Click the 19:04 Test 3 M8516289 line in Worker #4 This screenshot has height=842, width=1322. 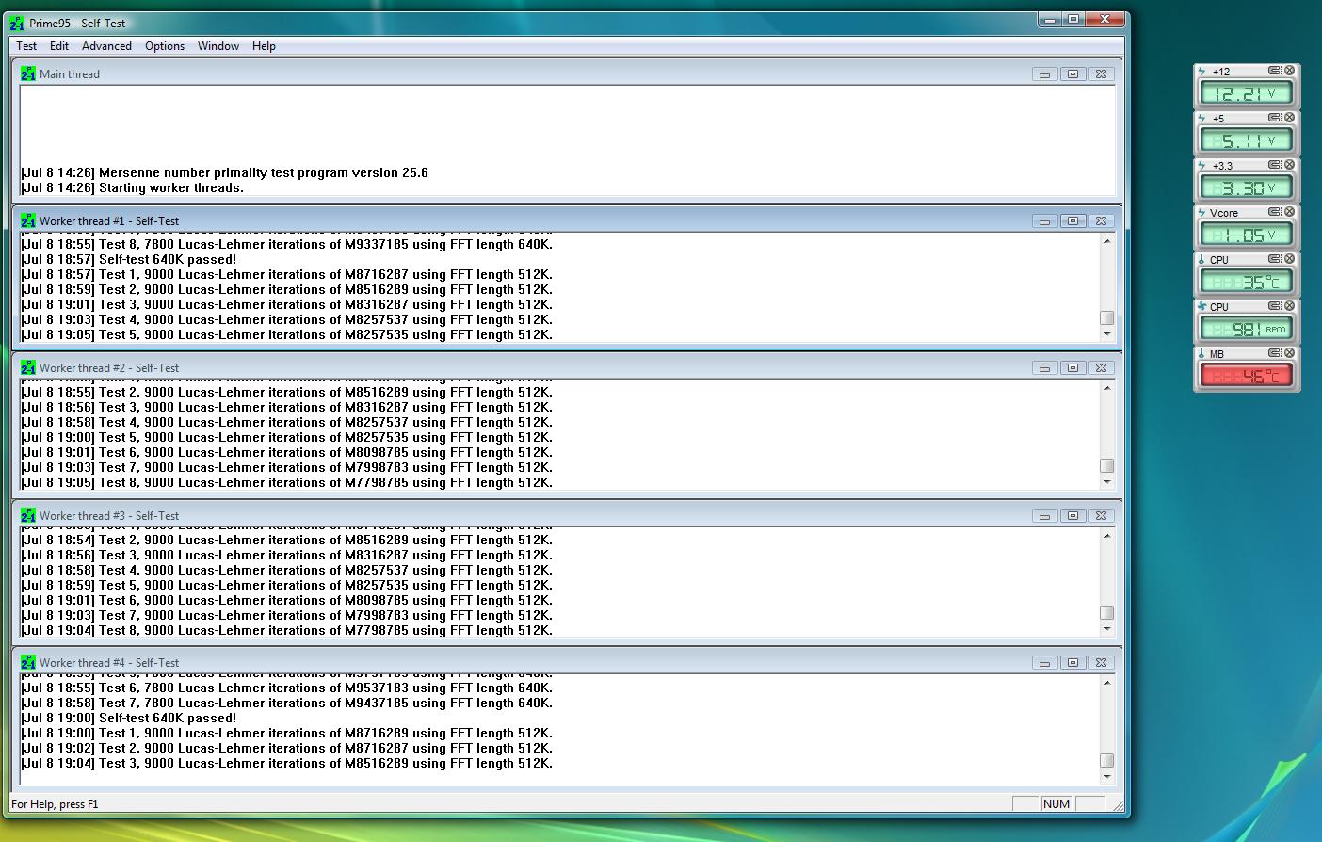pyautogui.click(x=287, y=763)
